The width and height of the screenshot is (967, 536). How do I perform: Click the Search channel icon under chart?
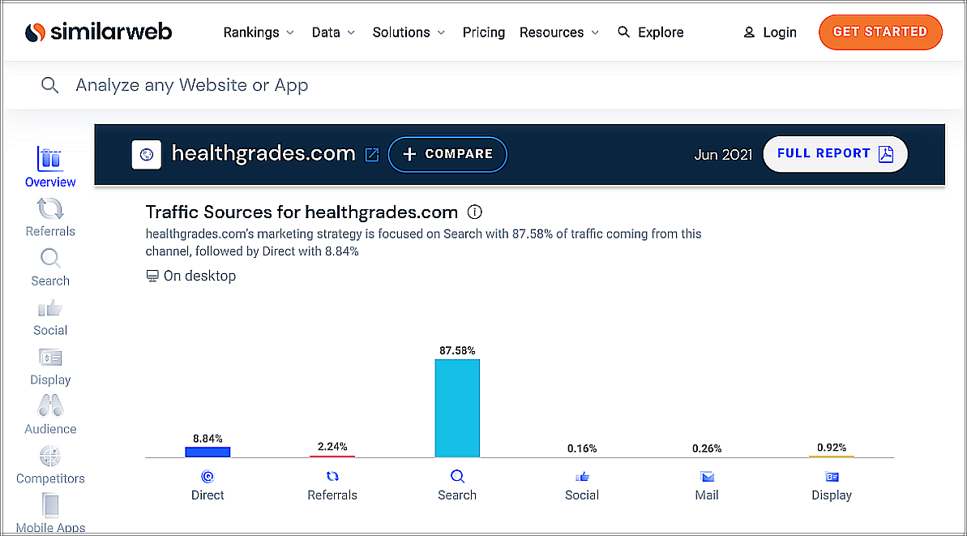pos(457,476)
